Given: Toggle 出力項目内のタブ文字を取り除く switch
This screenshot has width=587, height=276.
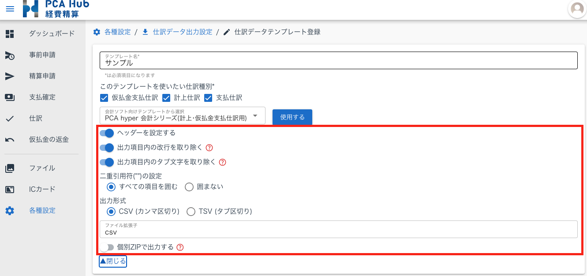Looking at the screenshot, I should (107, 162).
